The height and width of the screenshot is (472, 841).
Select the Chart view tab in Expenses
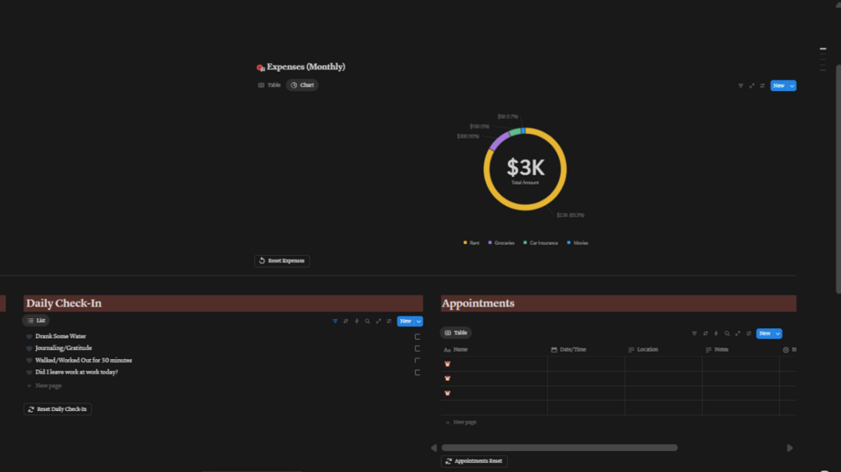(x=302, y=85)
